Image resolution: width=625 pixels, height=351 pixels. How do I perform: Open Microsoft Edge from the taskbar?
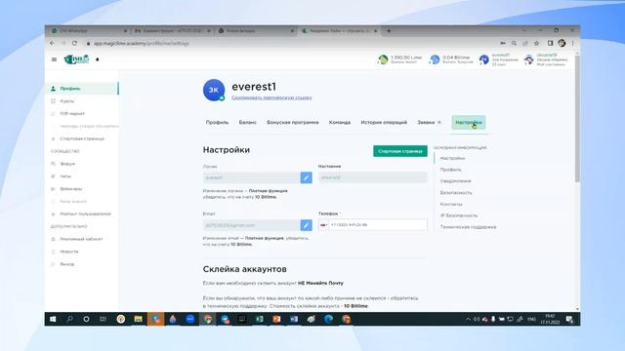328,319
